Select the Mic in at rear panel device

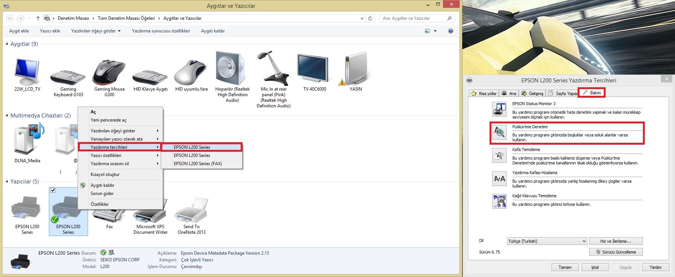[274, 69]
